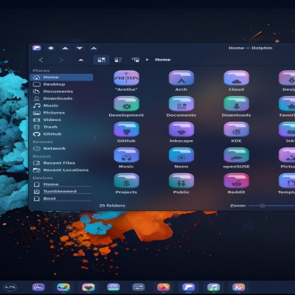Select Home in Places sidebar

point(61,77)
